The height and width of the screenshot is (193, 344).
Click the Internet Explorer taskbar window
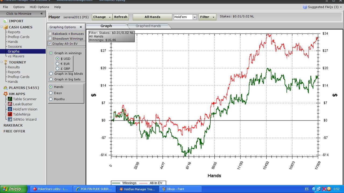coord(94,189)
